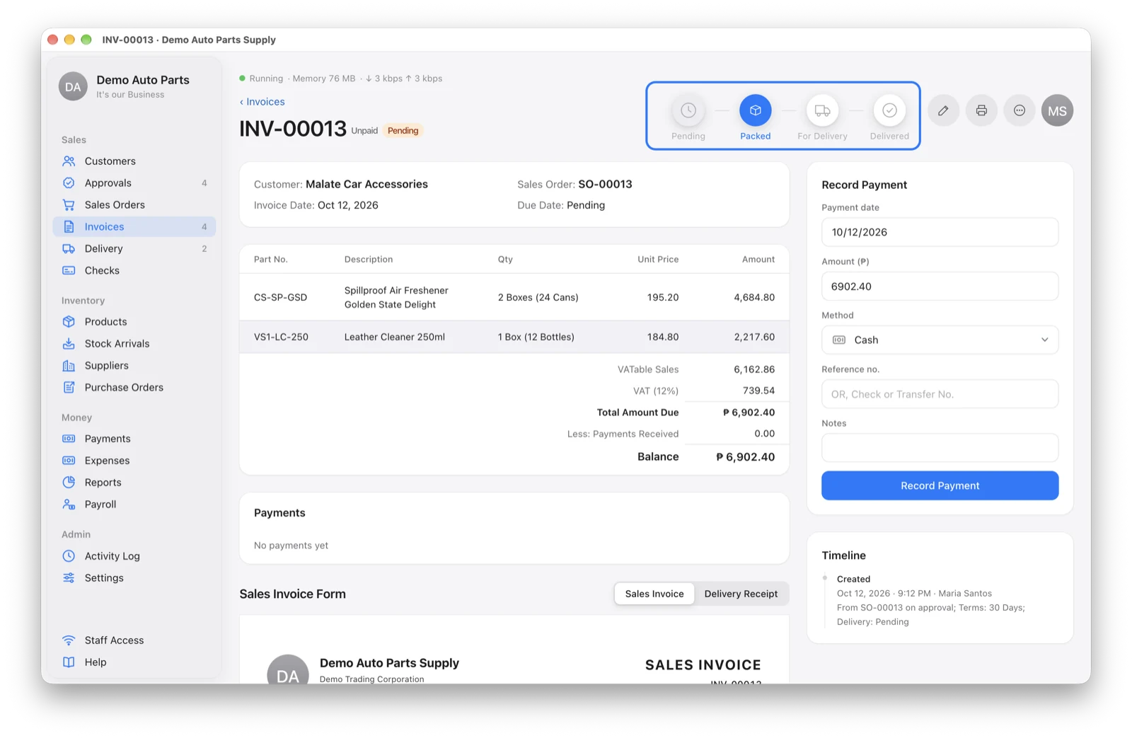Screen dimensions: 1132x738
Task: Open the MS user avatar
Action: click(x=1057, y=110)
